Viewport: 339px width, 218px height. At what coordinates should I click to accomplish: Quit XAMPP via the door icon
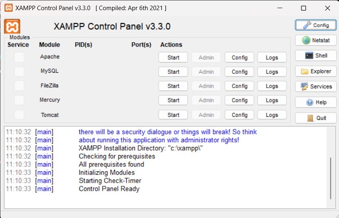316,118
